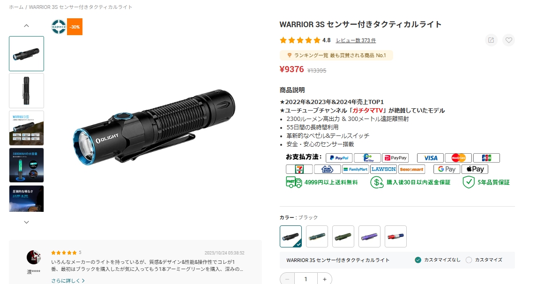This screenshot has width=537, height=284.
Task: Click the Google Pay icon
Action: (447, 169)
